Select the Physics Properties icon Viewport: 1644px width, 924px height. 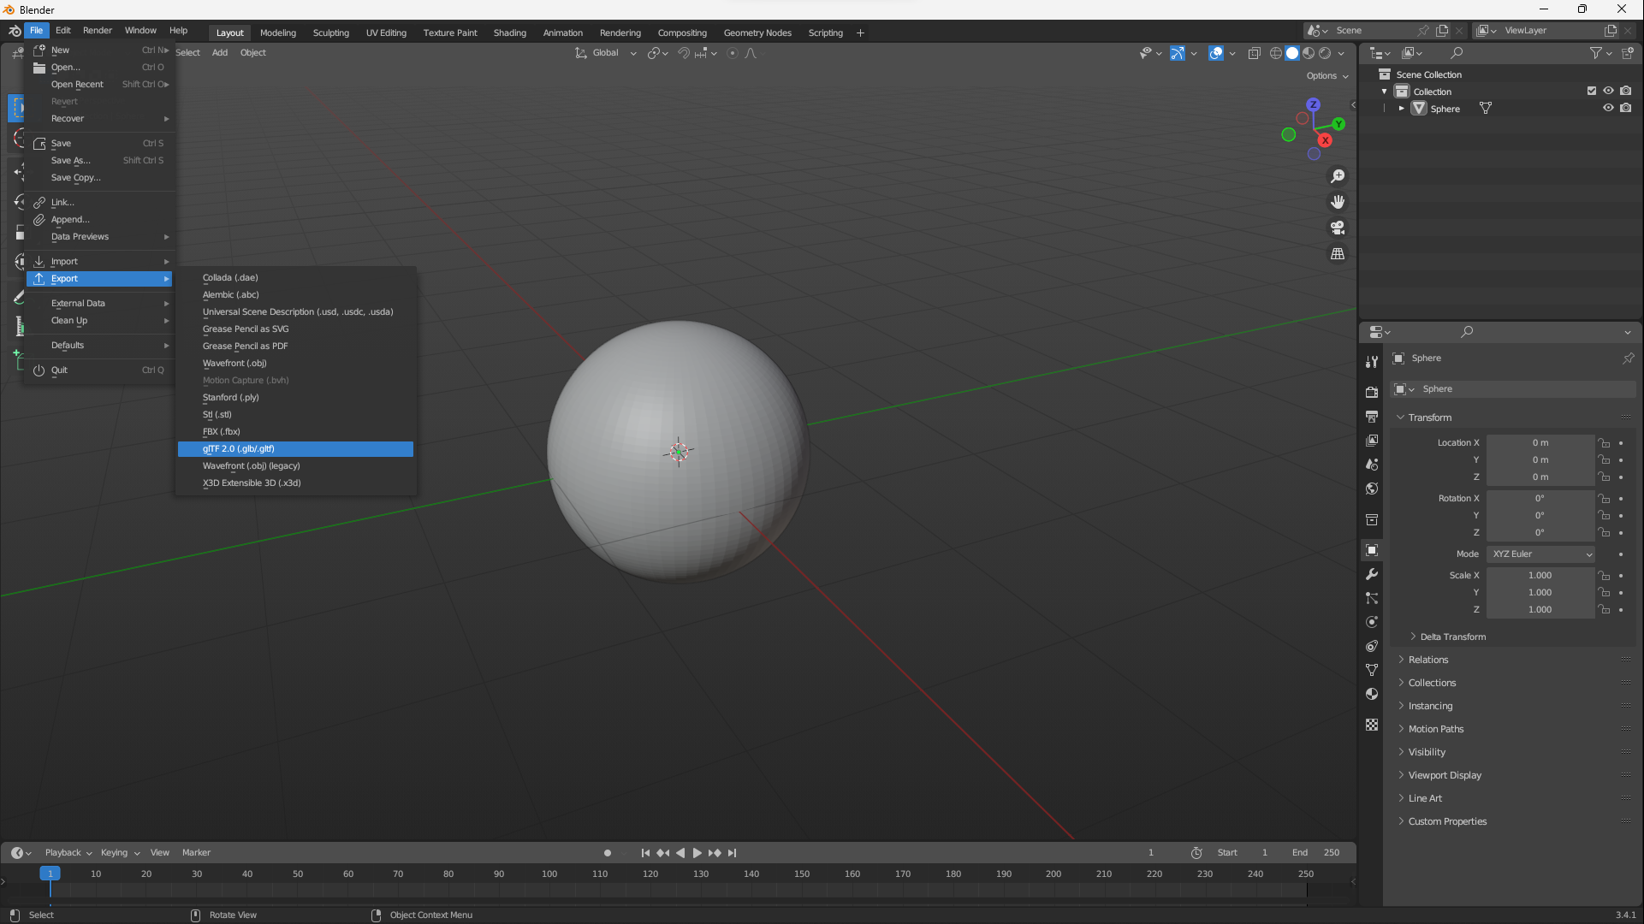[x=1373, y=622]
